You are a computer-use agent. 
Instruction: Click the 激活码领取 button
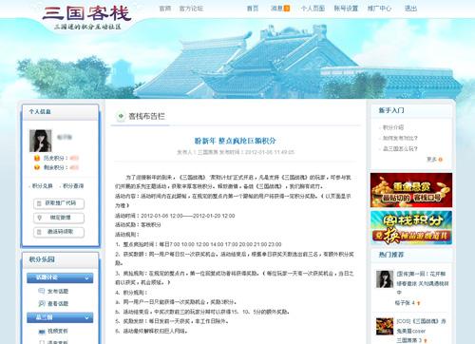[x=59, y=232]
